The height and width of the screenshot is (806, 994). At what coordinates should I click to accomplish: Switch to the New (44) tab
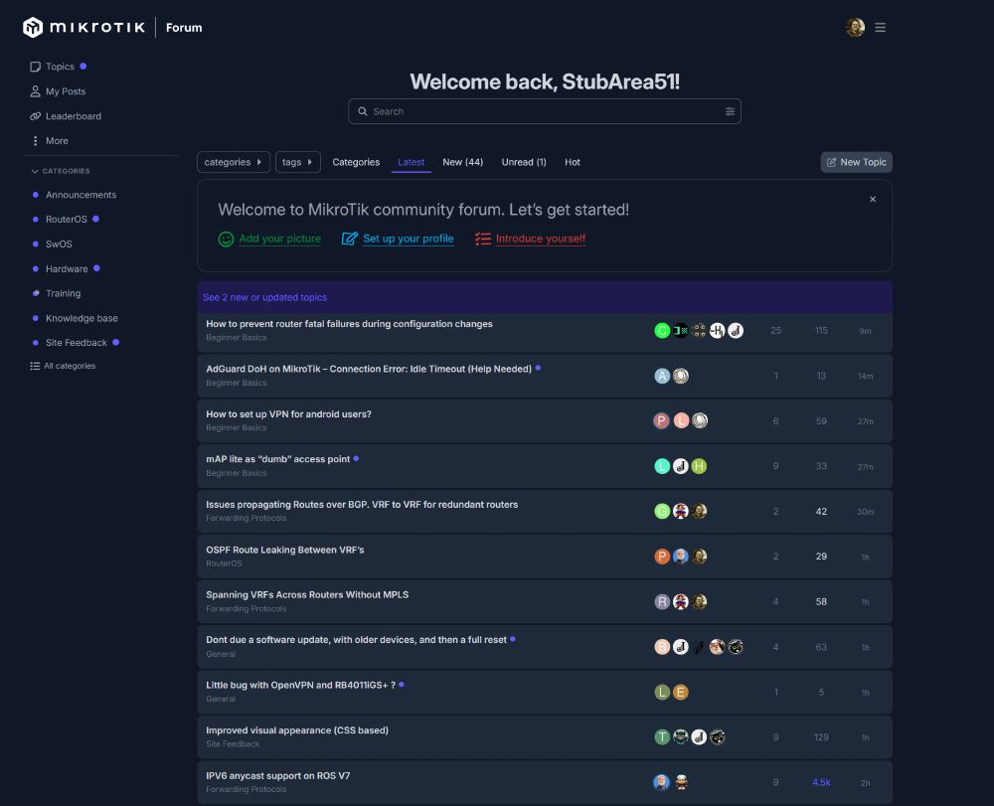463,162
